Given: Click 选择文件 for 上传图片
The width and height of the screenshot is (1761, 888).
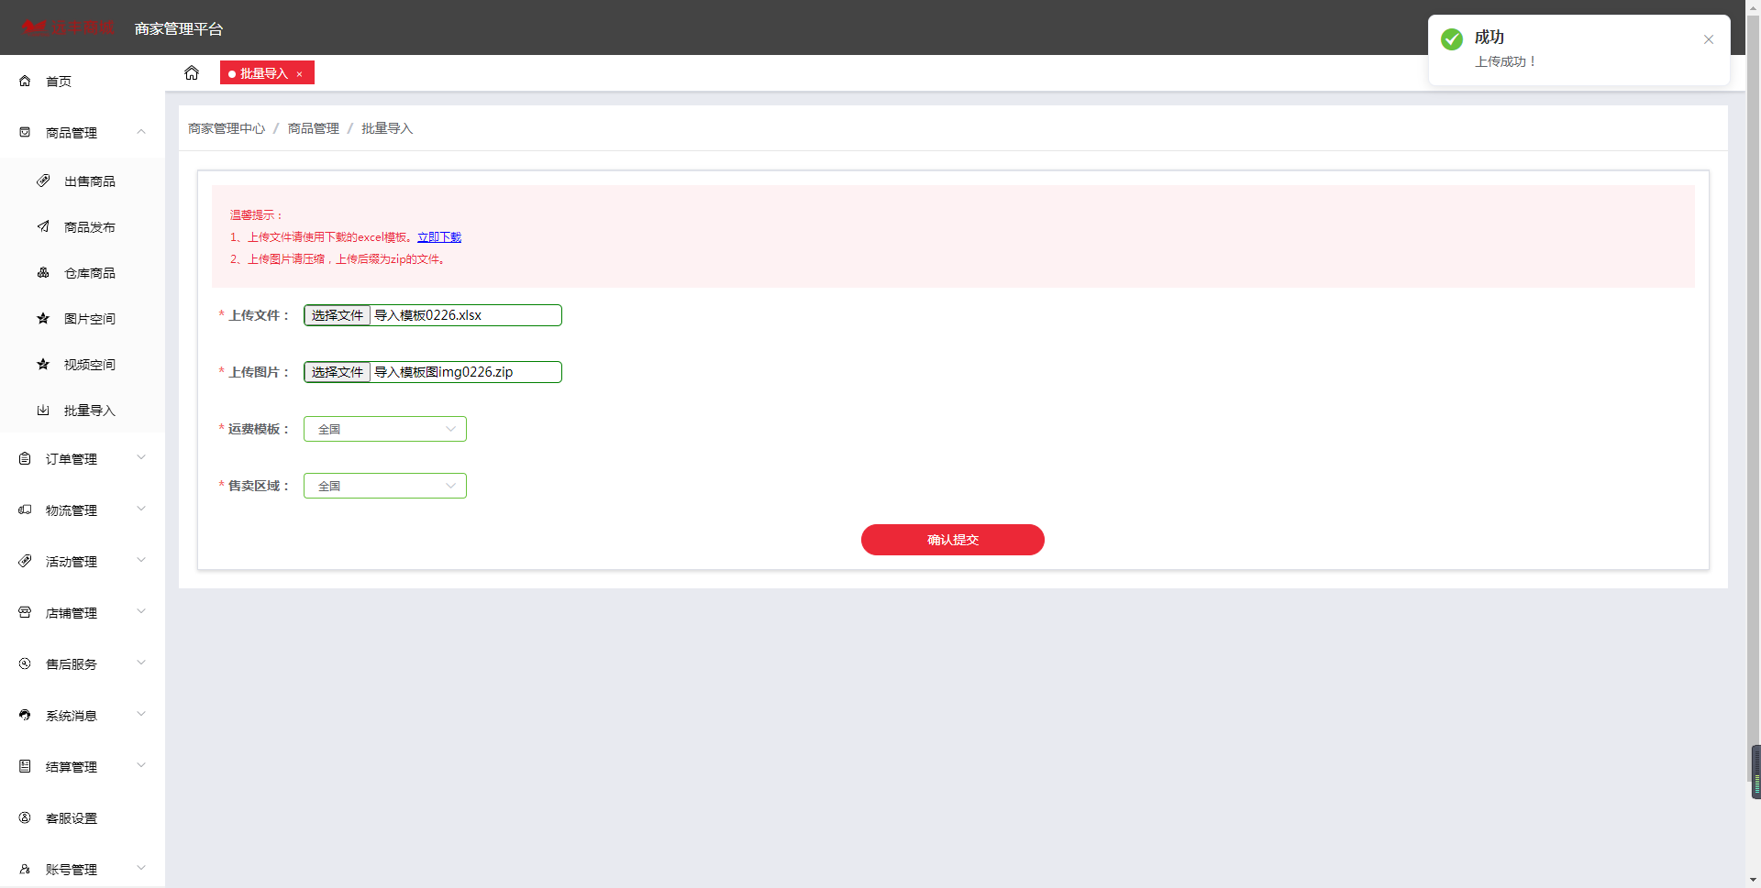Looking at the screenshot, I should [x=338, y=372].
